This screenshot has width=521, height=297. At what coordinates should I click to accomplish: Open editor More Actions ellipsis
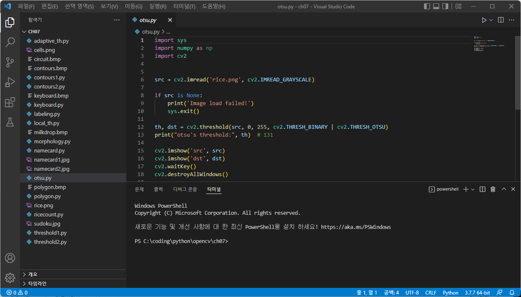[x=512, y=20]
